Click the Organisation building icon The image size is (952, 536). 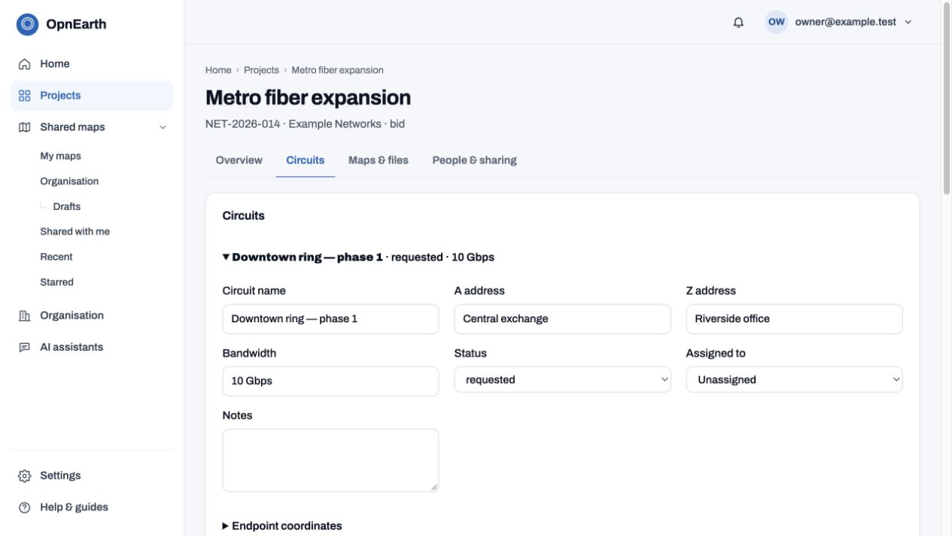click(25, 315)
